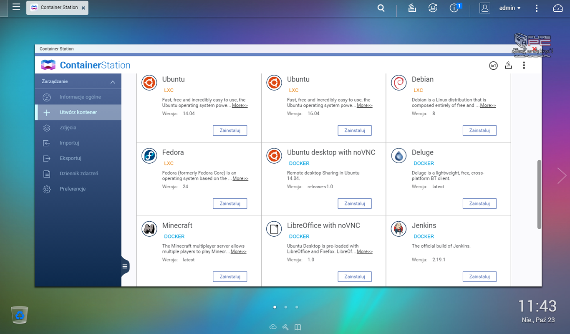This screenshot has height=334, width=570.
Task: Open event notifications info icon
Action: pos(455,8)
